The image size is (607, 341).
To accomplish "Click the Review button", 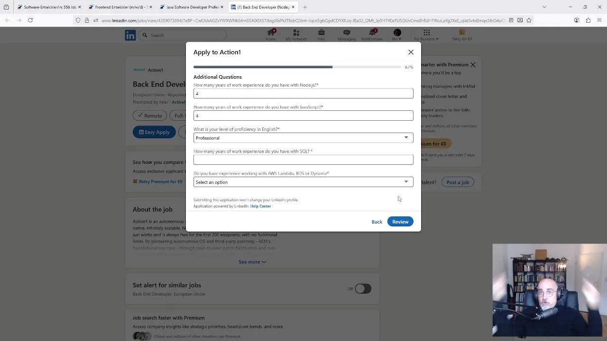I will 400,222.
